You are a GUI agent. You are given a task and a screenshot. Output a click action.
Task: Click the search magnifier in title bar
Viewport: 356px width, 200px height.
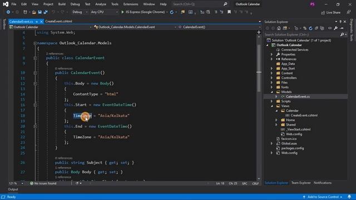click(225, 4)
